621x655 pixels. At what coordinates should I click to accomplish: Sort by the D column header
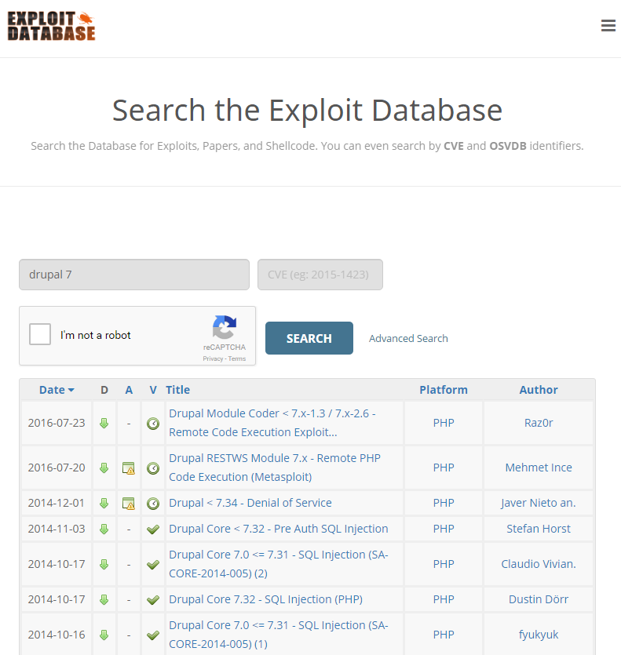click(x=104, y=390)
